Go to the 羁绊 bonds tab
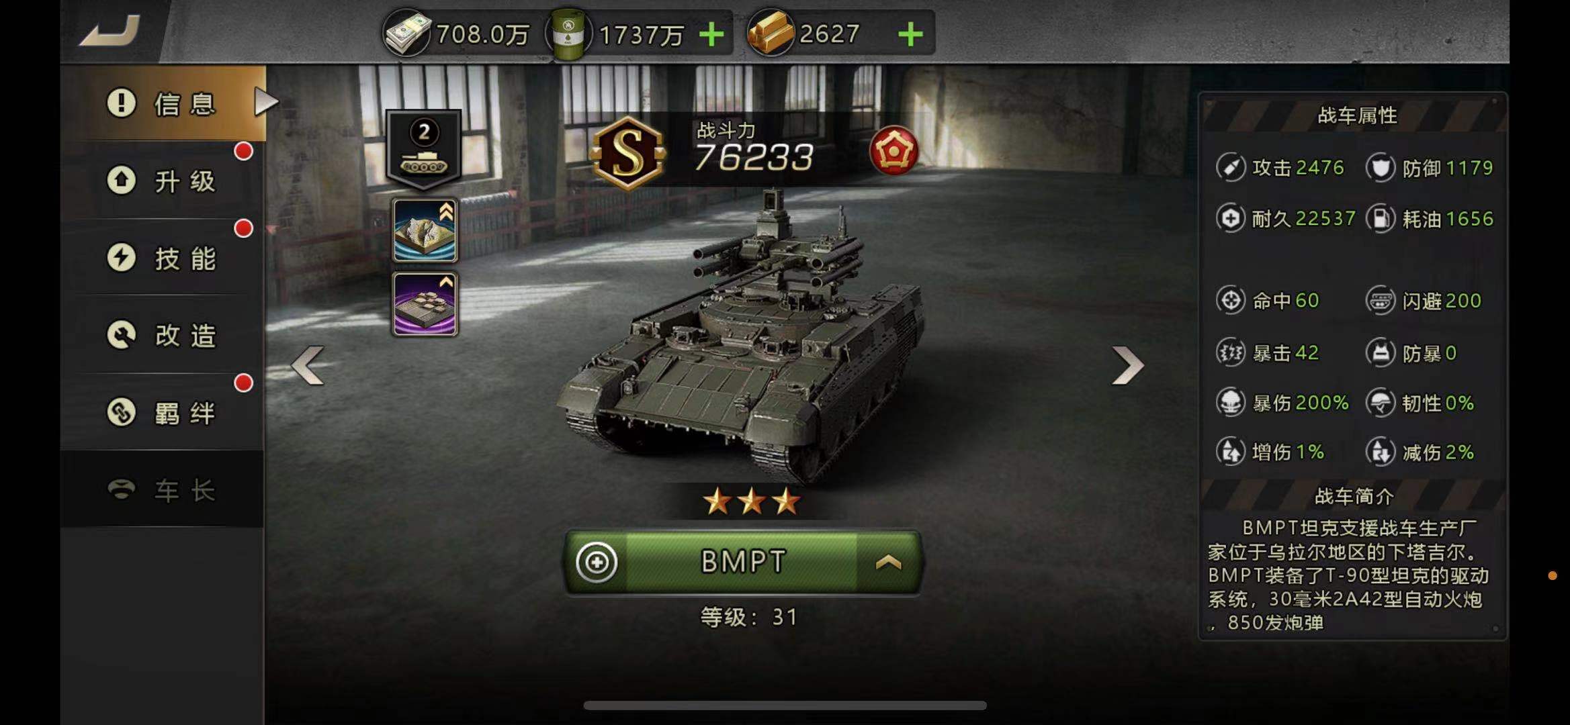The image size is (1570, 725). pyautogui.click(x=163, y=412)
